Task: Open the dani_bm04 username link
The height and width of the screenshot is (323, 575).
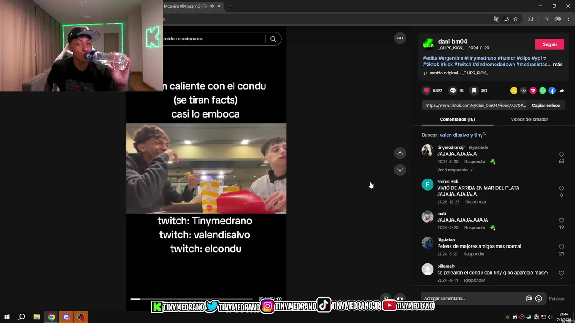Action: 453,41
